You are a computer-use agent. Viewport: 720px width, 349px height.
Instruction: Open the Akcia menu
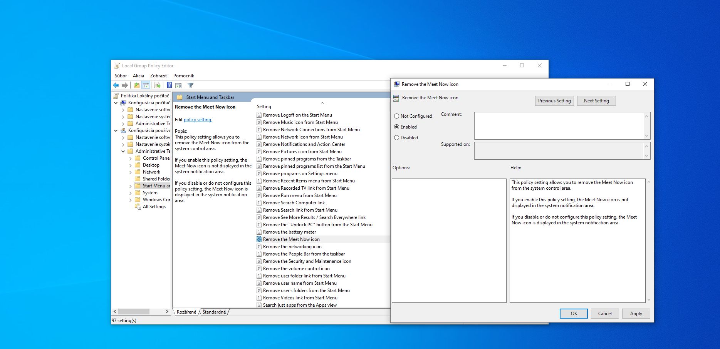138,76
